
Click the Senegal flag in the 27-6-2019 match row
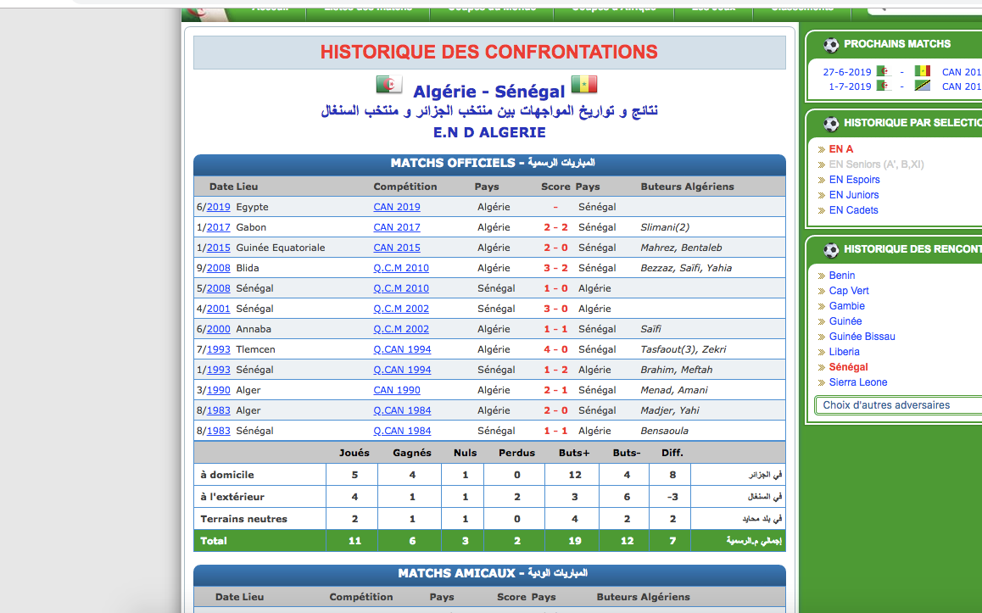coord(923,72)
